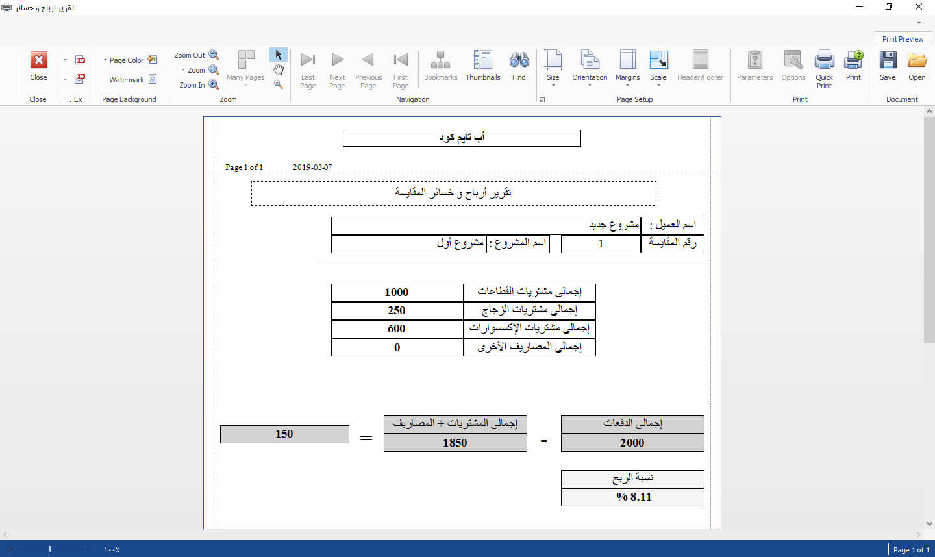
Task: Click the zoom slider in status bar
Action: [51, 549]
